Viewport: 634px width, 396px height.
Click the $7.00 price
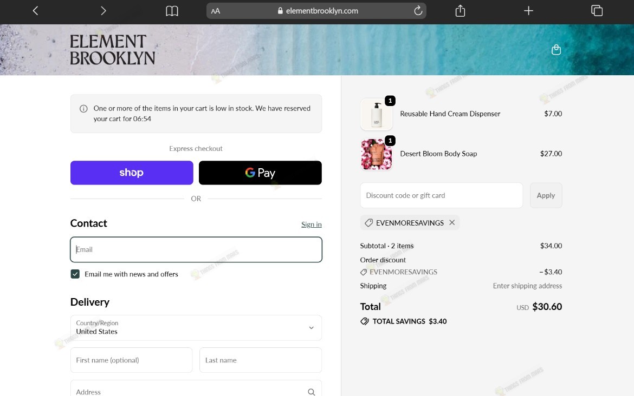(553, 114)
